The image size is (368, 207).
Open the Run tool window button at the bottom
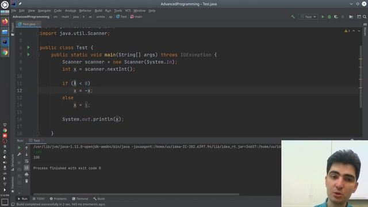[23, 199]
